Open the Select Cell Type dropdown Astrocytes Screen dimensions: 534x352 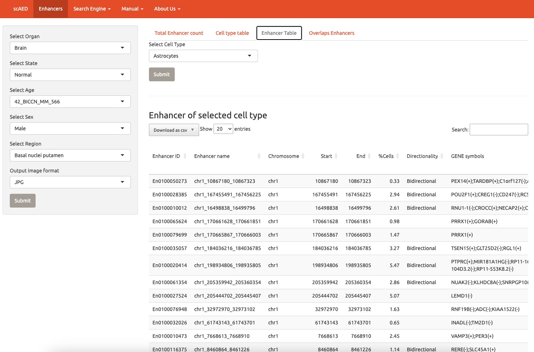click(203, 56)
